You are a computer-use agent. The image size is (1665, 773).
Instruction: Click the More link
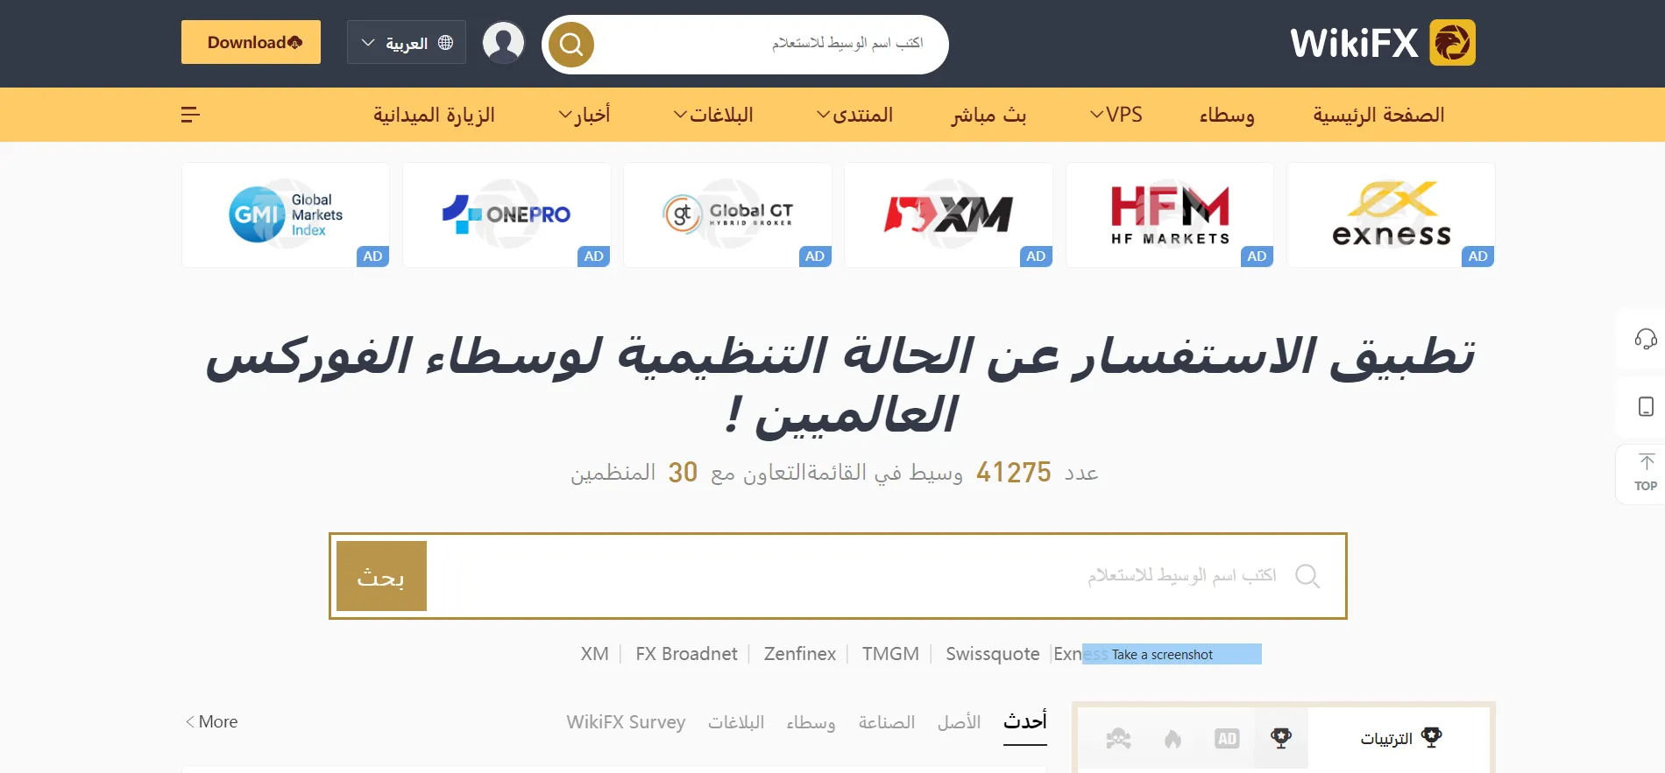(211, 721)
